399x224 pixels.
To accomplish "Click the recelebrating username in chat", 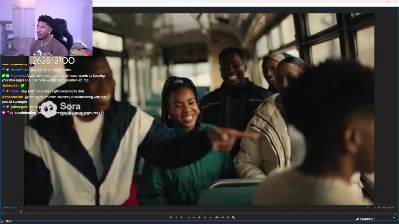I will coord(26,113).
